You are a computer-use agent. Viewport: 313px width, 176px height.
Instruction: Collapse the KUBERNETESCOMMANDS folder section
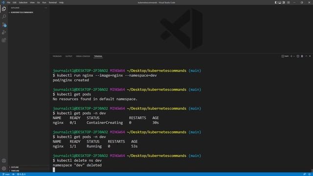point(21,12)
